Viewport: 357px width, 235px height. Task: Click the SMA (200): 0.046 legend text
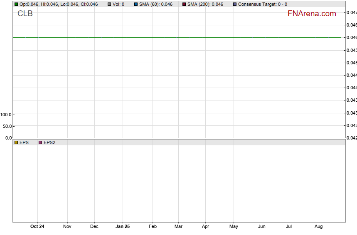[205, 4]
